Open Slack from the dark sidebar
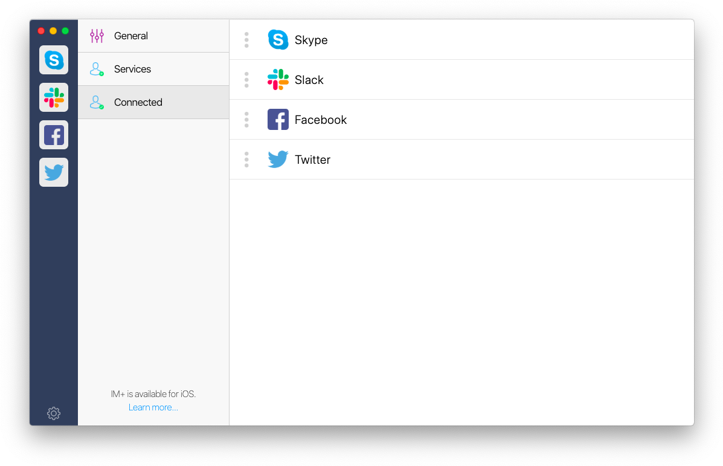 54,97
